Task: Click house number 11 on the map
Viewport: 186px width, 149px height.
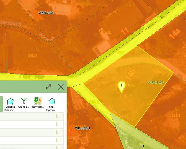Action: click(125, 31)
